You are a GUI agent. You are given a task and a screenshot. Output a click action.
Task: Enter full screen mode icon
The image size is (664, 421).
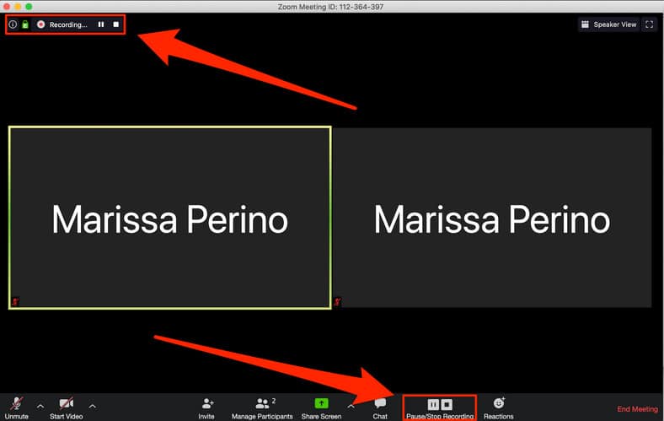click(x=649, y=24)
